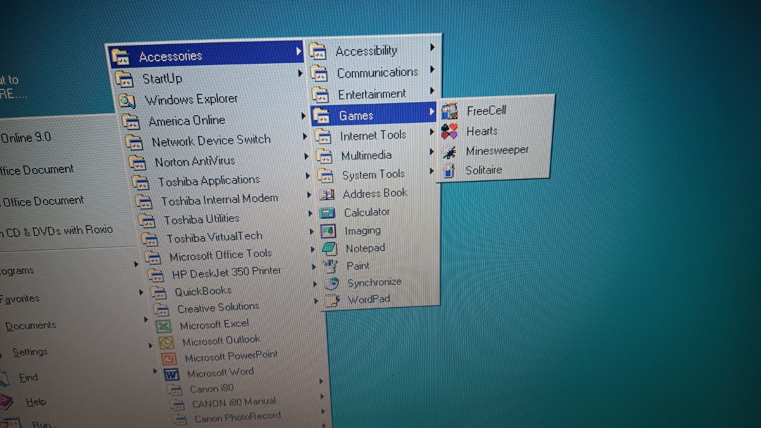Viewport: 761px width, 428px height.
Task: Expand the America Online submenu arrow
Action: pos(303,116)
